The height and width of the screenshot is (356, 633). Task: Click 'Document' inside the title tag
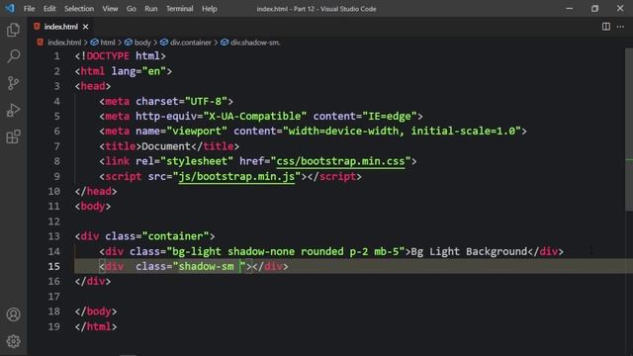click(166, 146)
